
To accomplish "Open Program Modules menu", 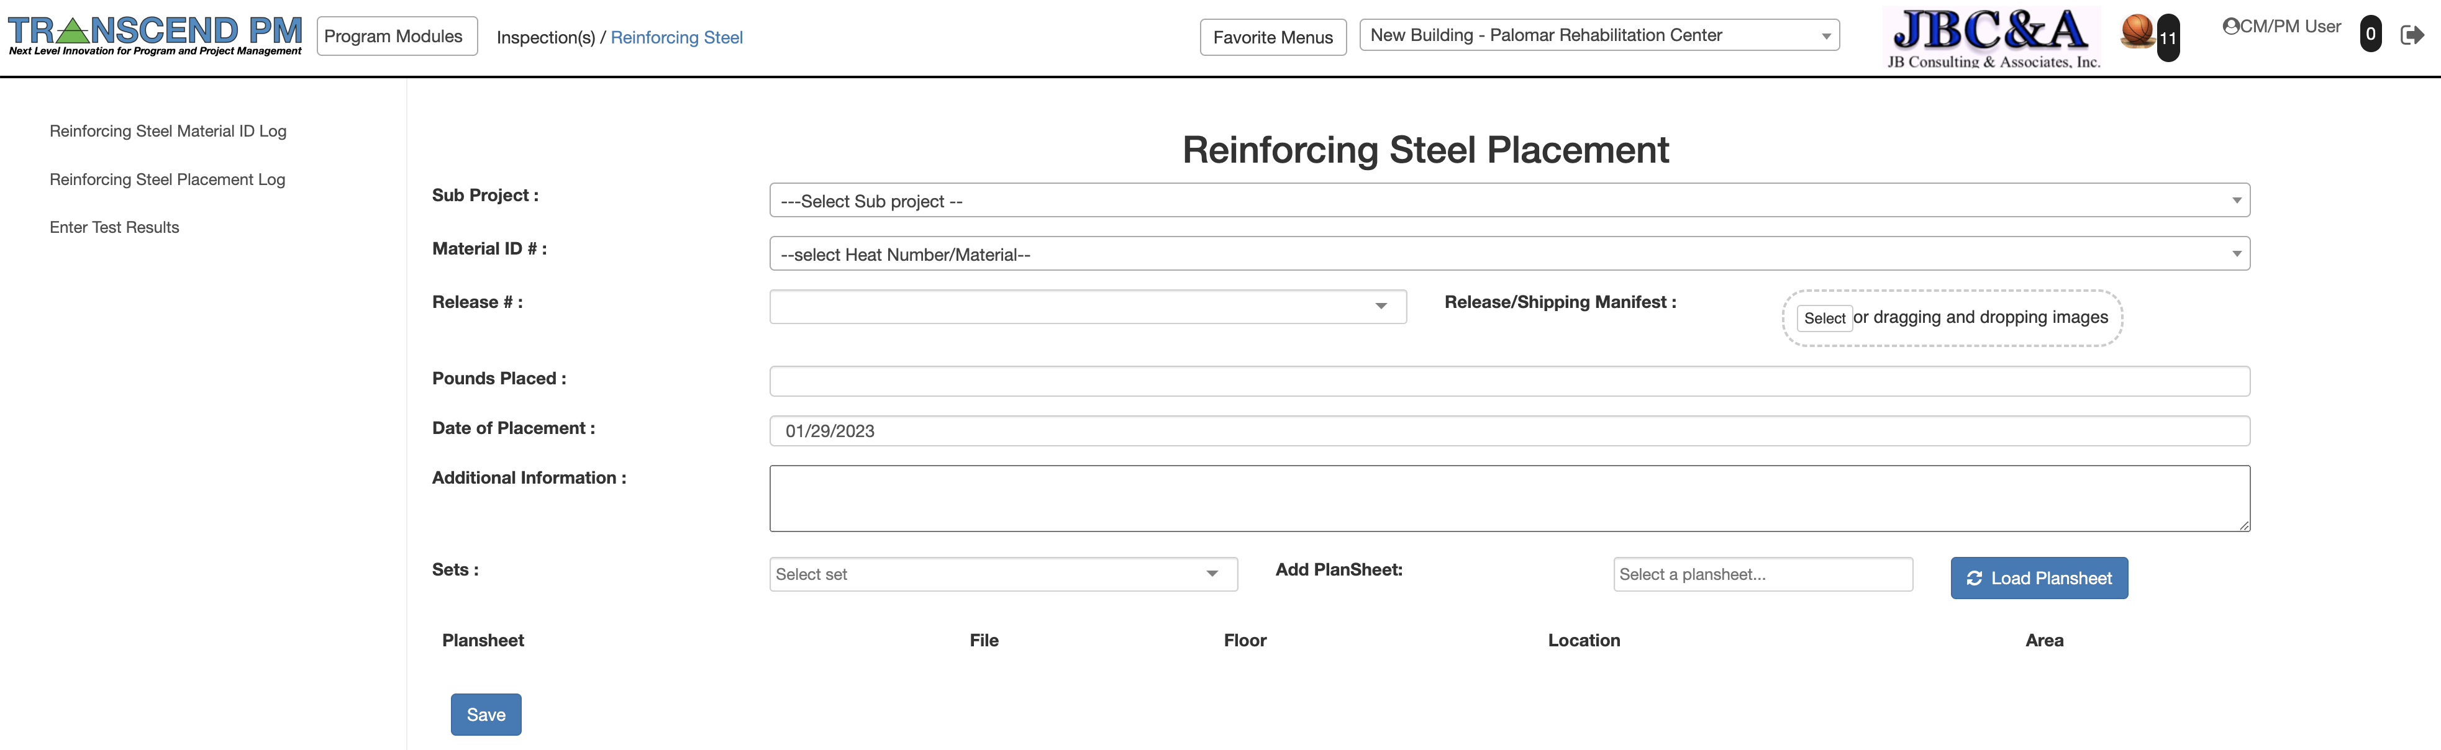I will pos(397,36).
